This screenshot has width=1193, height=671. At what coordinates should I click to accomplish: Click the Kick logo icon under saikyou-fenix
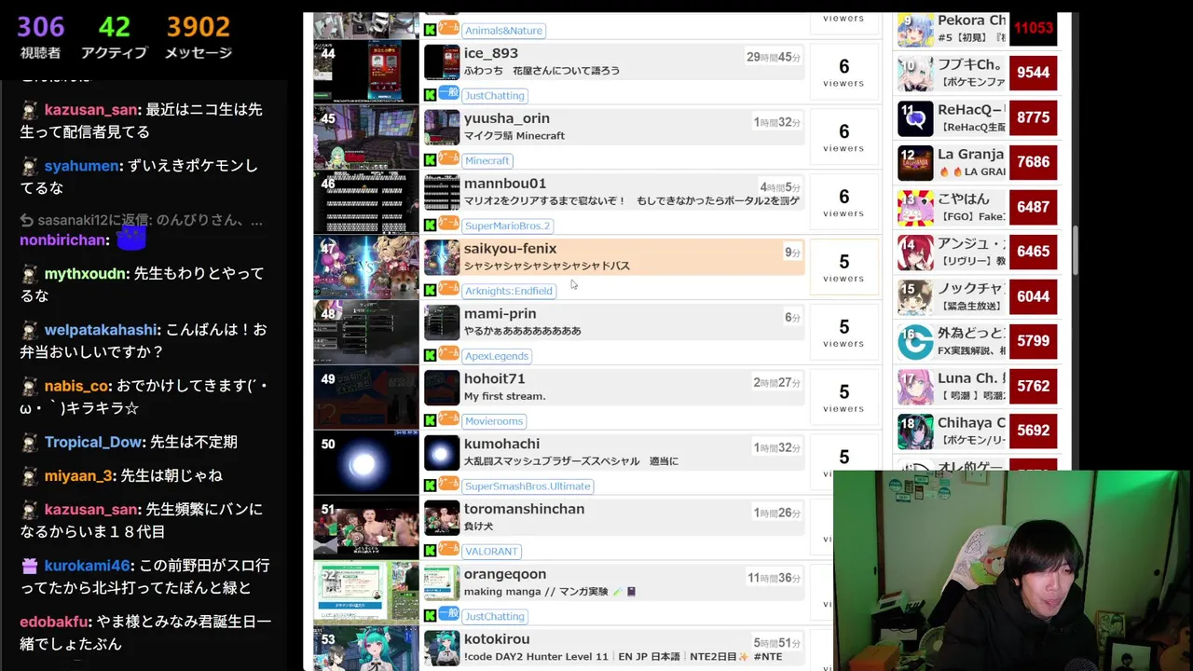(430, 291)
